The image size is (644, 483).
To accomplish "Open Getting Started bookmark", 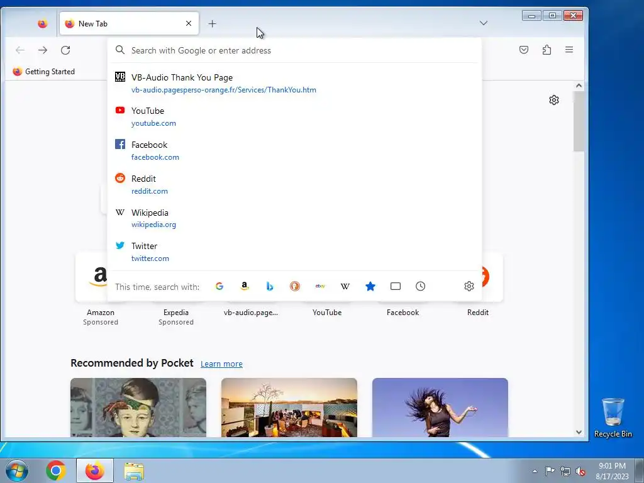I will (43, 72).
